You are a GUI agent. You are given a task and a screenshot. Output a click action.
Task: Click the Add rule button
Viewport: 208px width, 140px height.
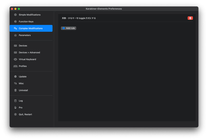point(68,28)
